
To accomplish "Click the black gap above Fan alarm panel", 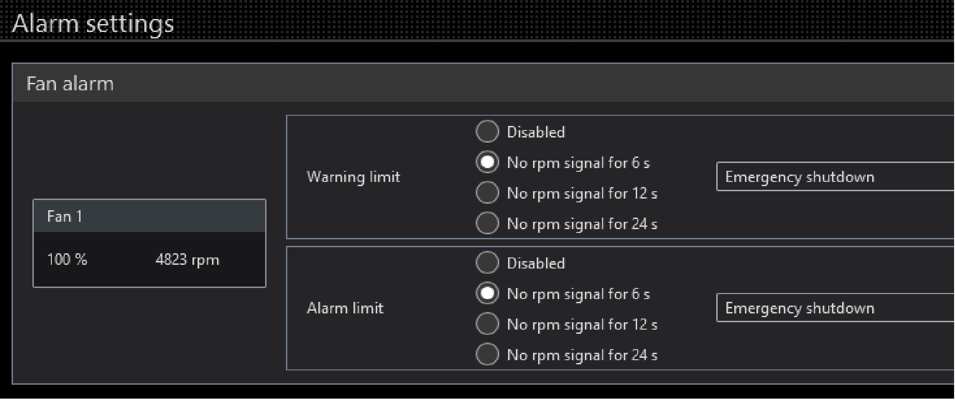I will [x=463, y=52].
